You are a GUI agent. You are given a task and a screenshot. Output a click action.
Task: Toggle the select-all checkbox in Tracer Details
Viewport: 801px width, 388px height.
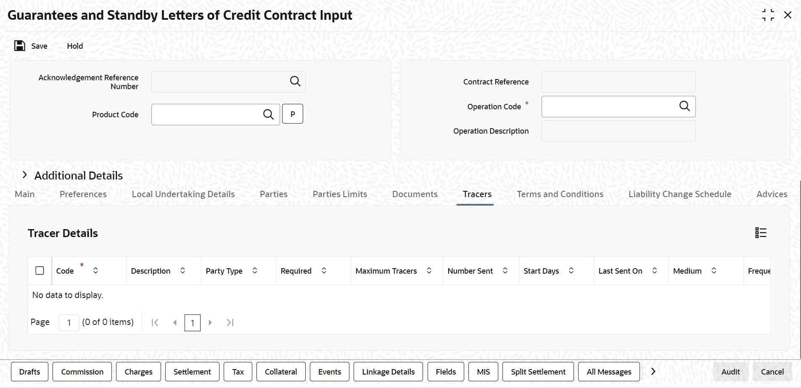pyautogui.click(x=40, y=271)
